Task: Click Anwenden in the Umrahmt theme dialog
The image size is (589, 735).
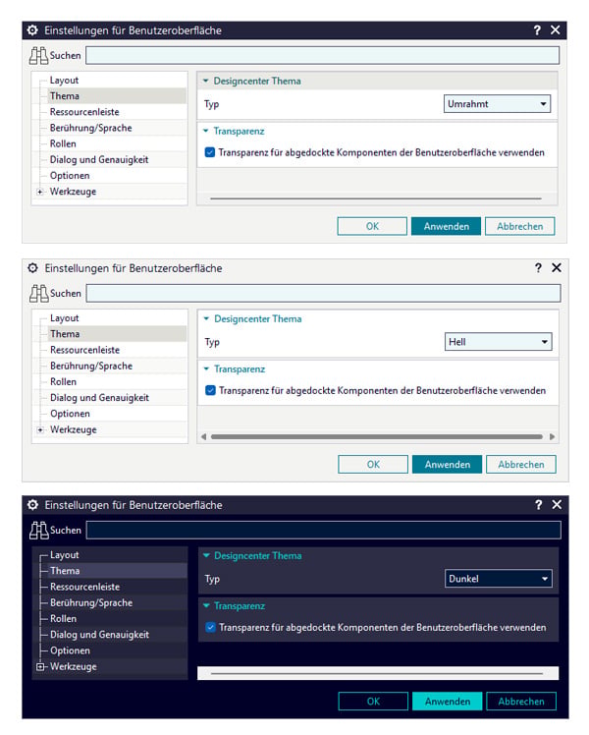Action: click(x=447, y=226)
